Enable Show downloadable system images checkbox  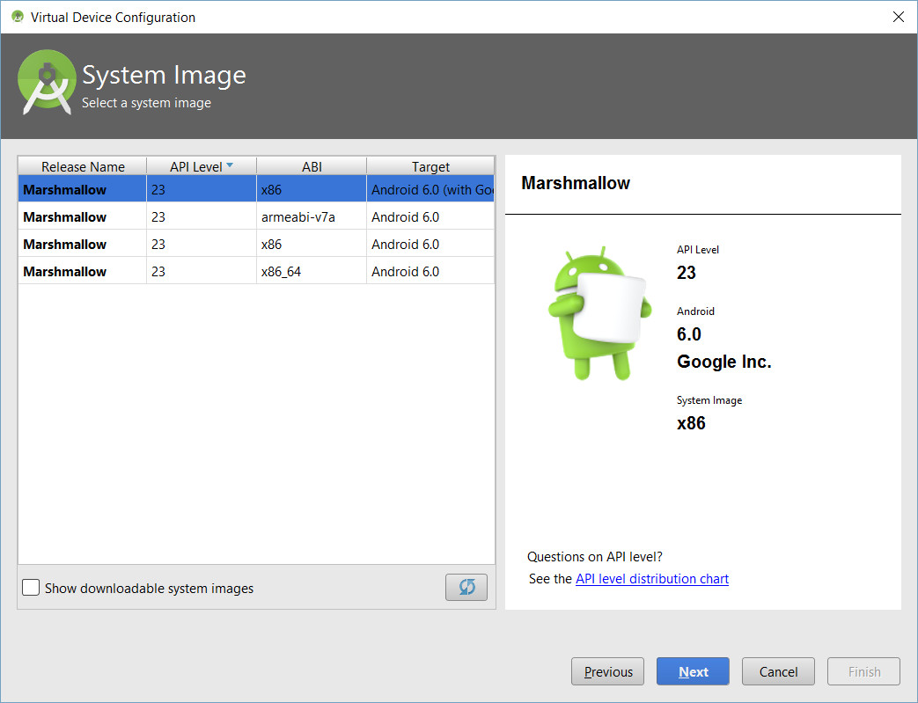[x=31, y=587]
